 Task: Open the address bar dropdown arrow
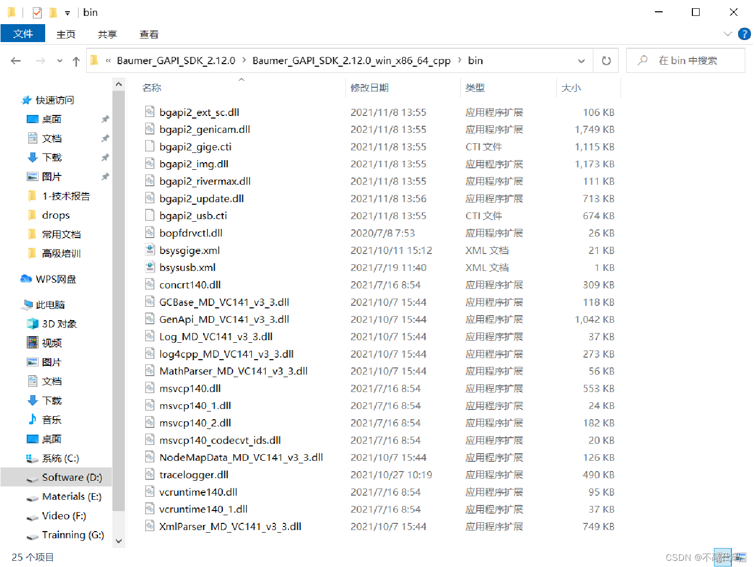click(x=581, y=60)
